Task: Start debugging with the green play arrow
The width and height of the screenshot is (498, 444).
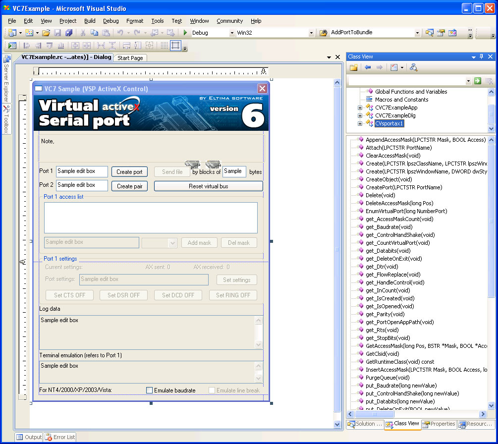Action: pos(185,32)
